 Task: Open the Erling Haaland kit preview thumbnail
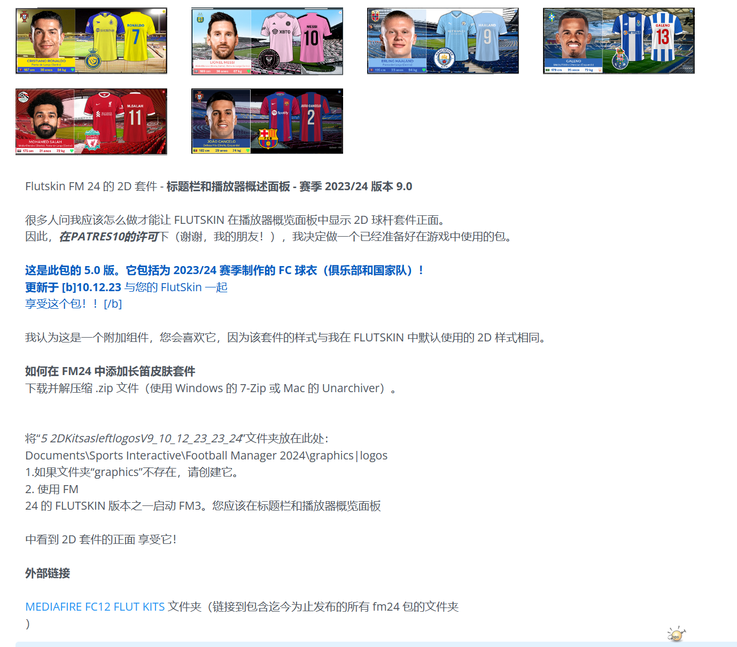[443, 41]
